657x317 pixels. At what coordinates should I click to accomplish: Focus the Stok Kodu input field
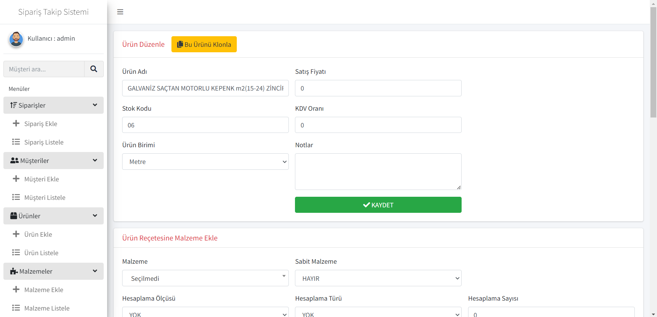[x=205, y=125]
